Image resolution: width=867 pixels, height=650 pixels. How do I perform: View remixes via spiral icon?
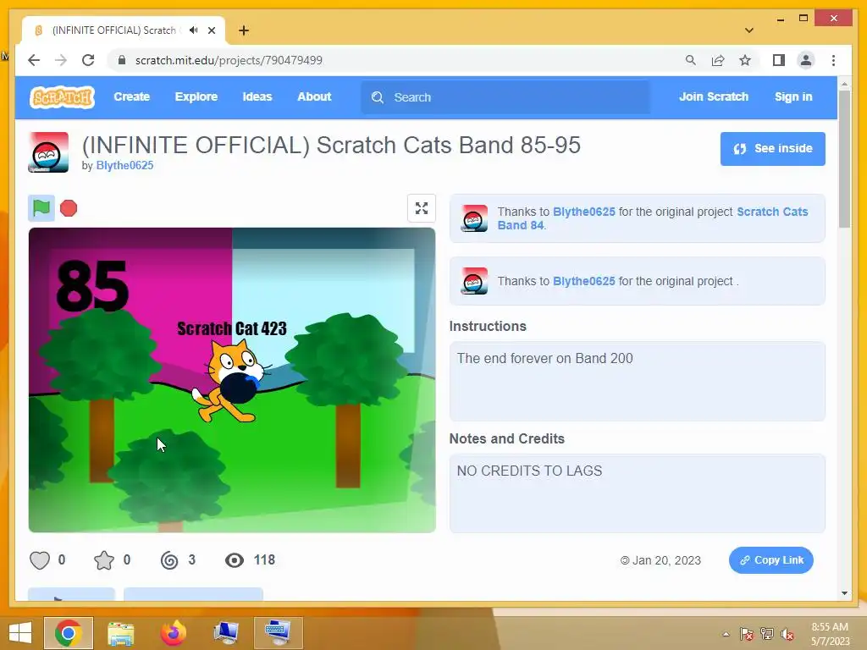169,560
